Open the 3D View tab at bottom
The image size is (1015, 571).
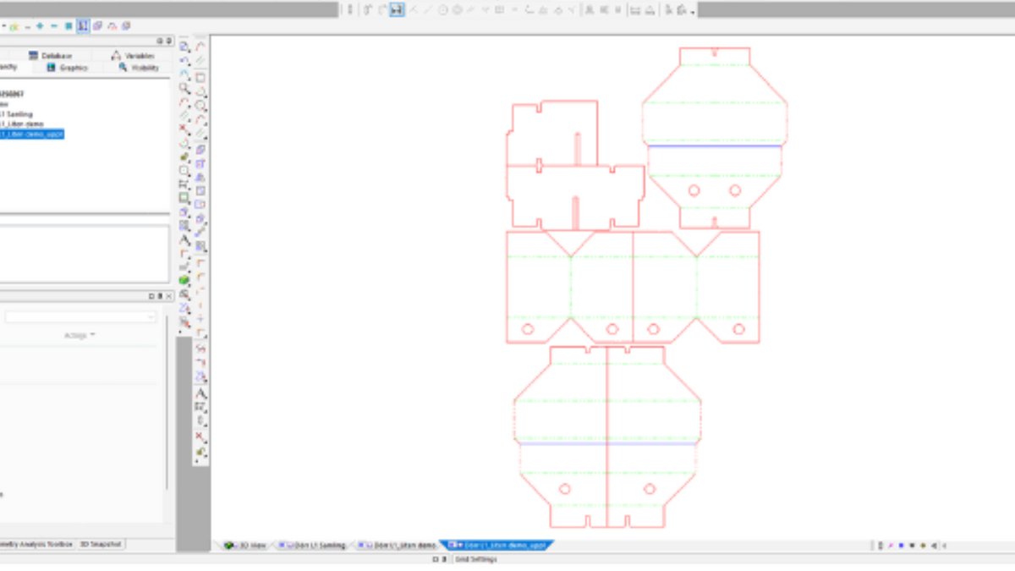point(246,546)
